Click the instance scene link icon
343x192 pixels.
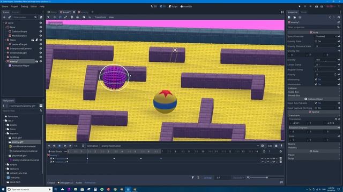(10, 17)
